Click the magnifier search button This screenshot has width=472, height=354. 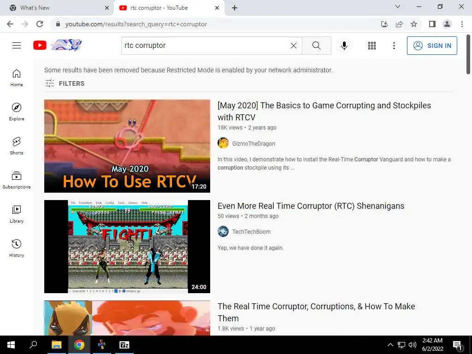tap(316, 46)
